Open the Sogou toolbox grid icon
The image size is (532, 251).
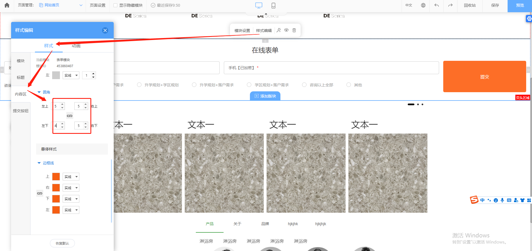(529, 200)
